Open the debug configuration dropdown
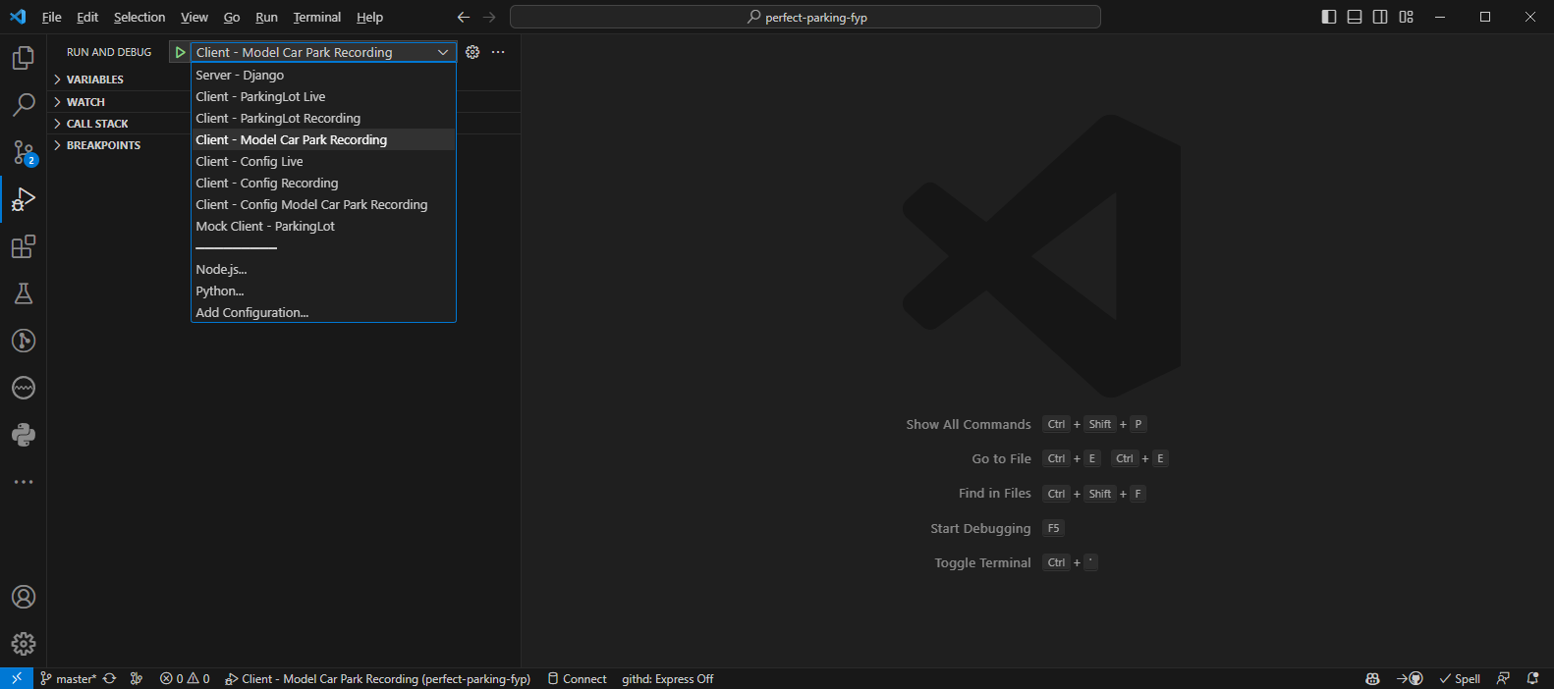 (323, 52)
